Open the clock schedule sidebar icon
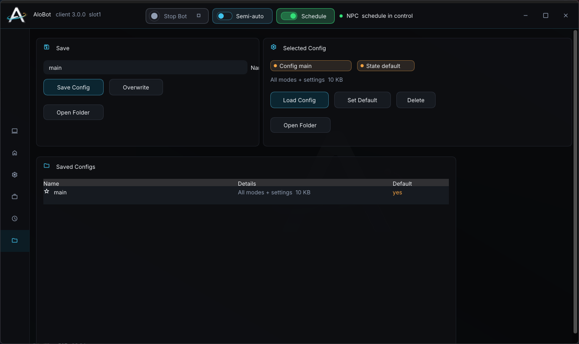 [15, 219]
